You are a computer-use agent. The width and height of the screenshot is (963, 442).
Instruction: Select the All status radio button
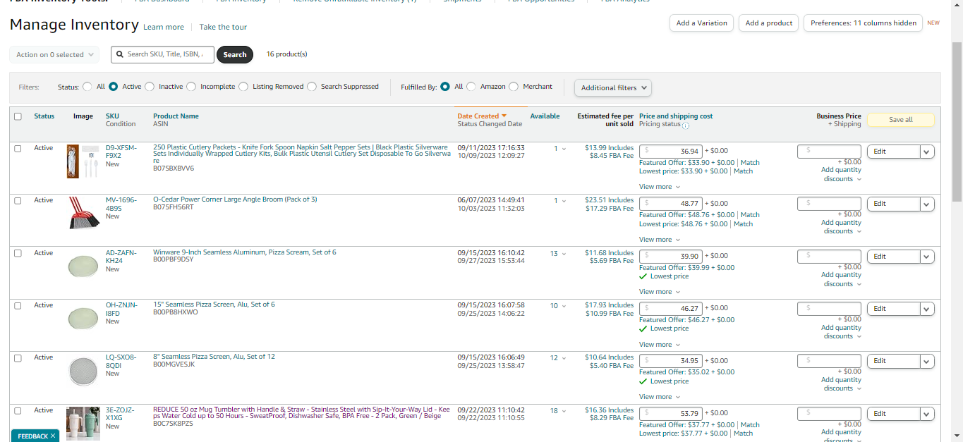87,87
